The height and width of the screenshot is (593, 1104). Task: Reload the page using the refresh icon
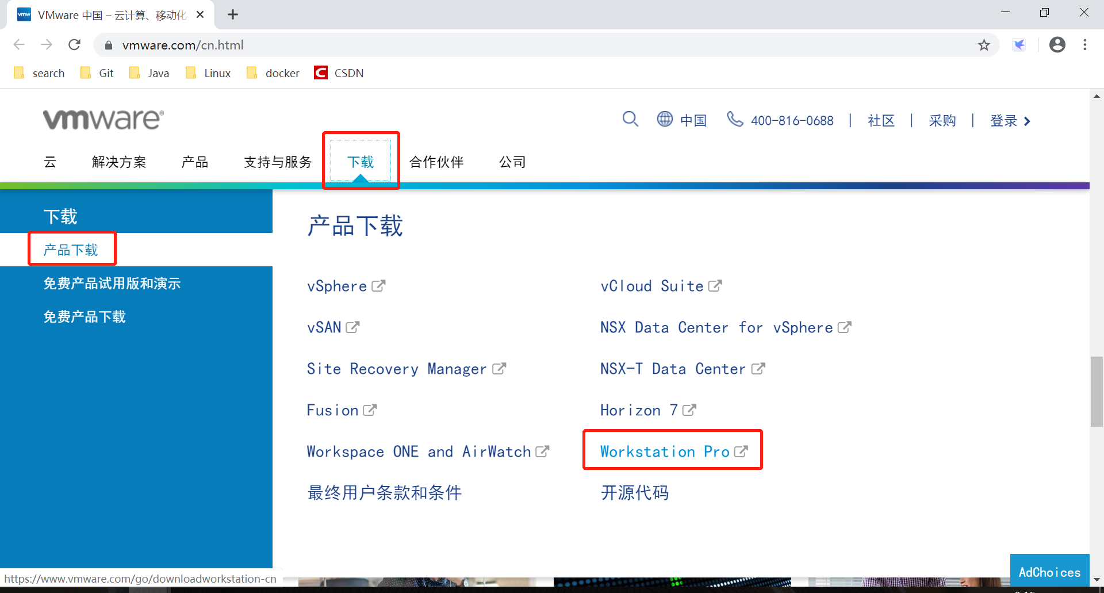pos(74,45)
